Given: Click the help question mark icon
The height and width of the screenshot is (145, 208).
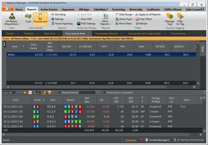Looking at the screenshot, I should (202, 9).
